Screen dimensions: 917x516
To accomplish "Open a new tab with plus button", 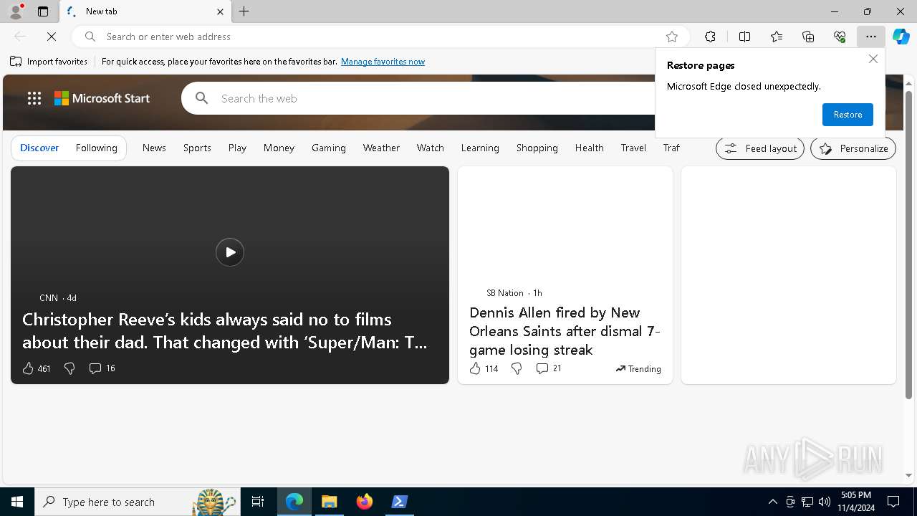I will [x=244, y=11].
